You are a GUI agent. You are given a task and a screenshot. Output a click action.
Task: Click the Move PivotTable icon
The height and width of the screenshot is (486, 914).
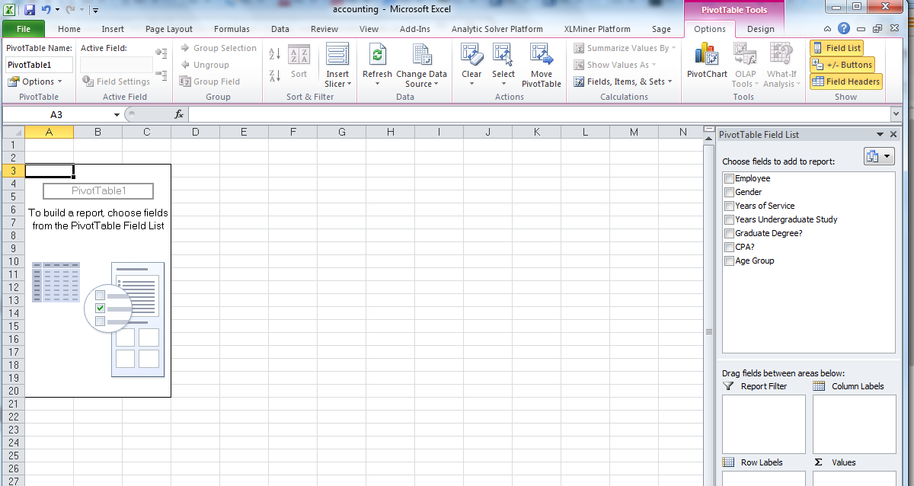pos(542,56)
